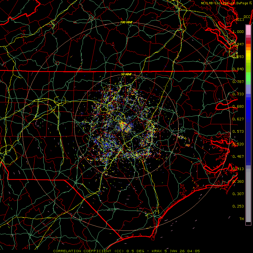Select the 0.360 scale value
253x253 pixels.
[x=238, y=182]
